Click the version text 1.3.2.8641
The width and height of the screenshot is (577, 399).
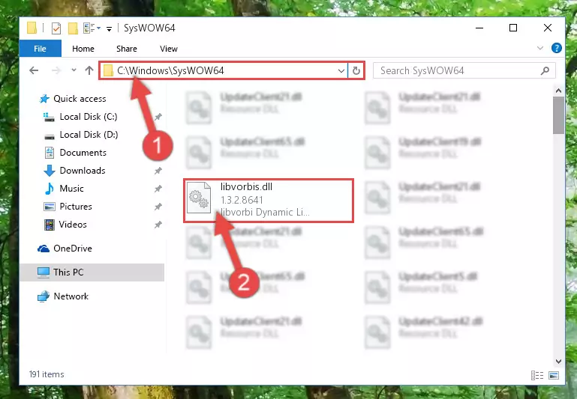click(242, 200)
